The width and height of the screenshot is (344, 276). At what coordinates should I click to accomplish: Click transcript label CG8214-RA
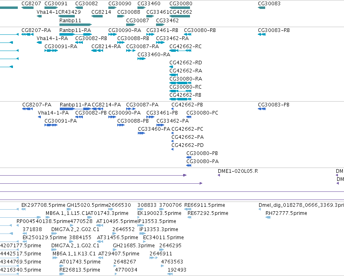(x=106, y=47)
